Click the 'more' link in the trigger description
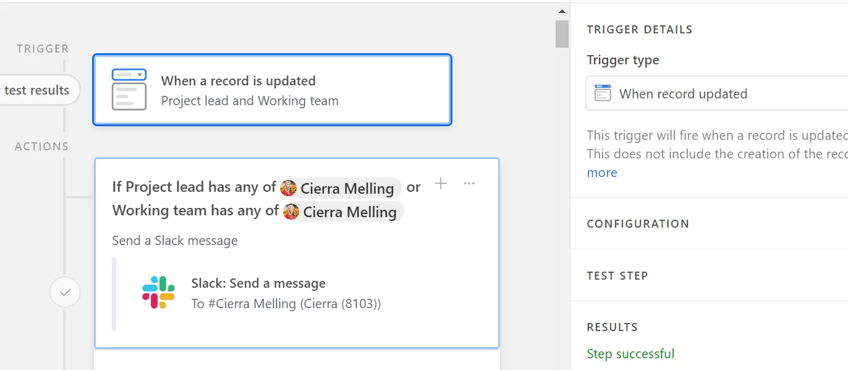This screenshot has width=848, height=370. pyautogui.click(x=602, y=173)
